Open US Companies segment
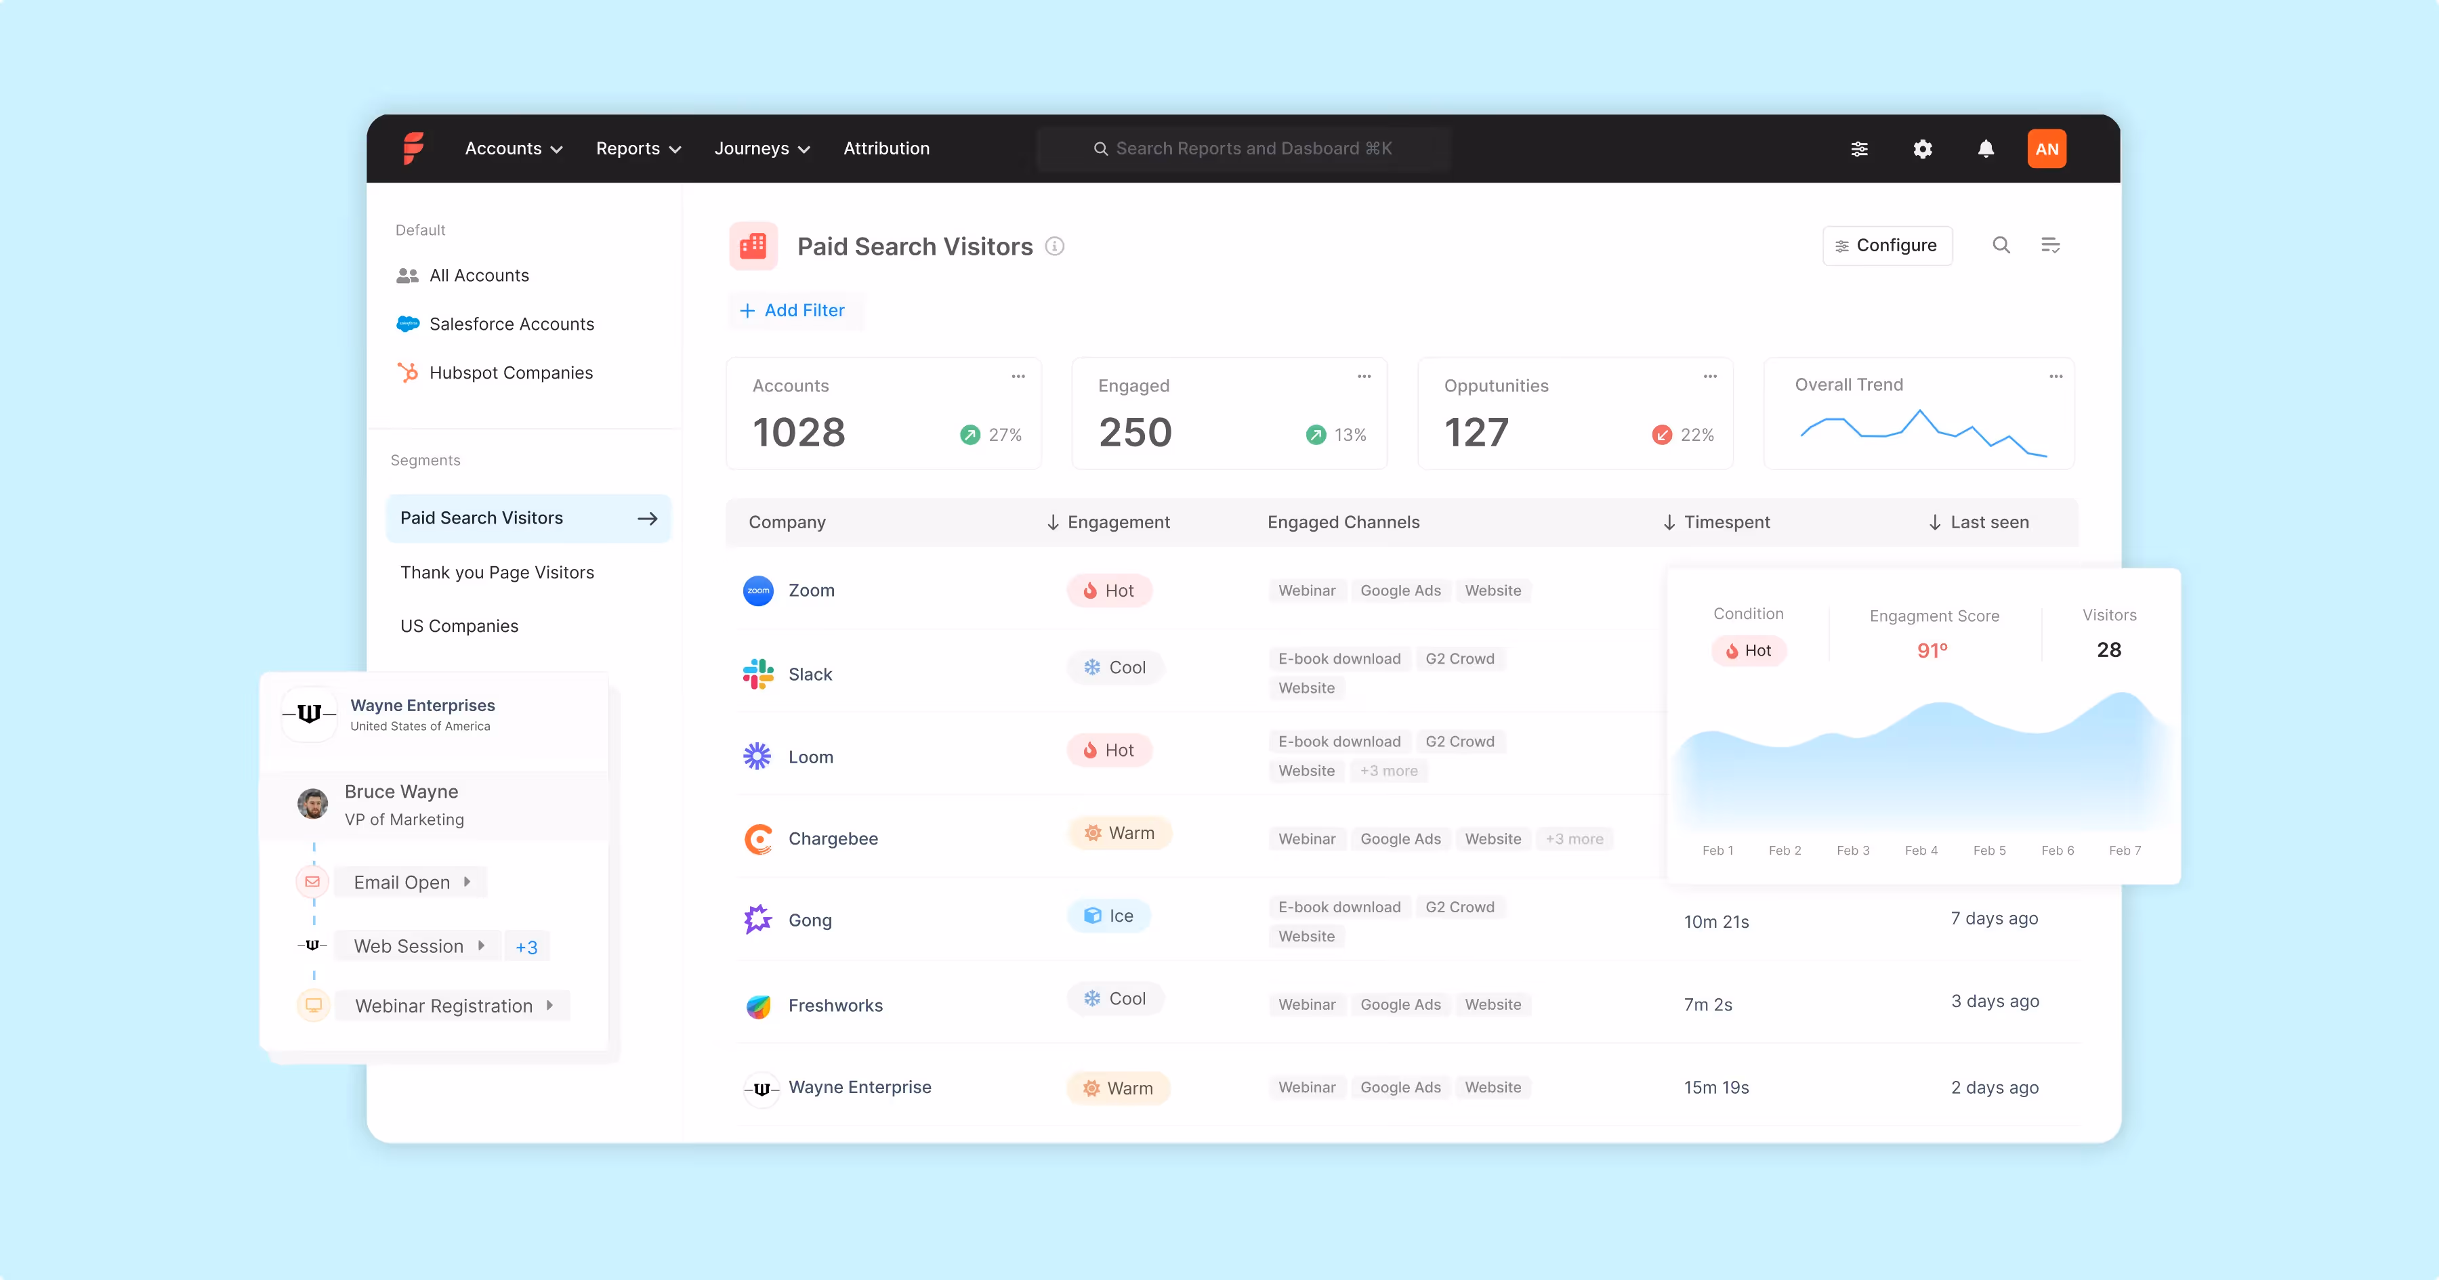Viewport: 2439px width, 1280px height. 459,626
